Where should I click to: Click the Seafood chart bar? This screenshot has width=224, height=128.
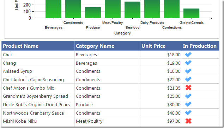pos(132,10)
